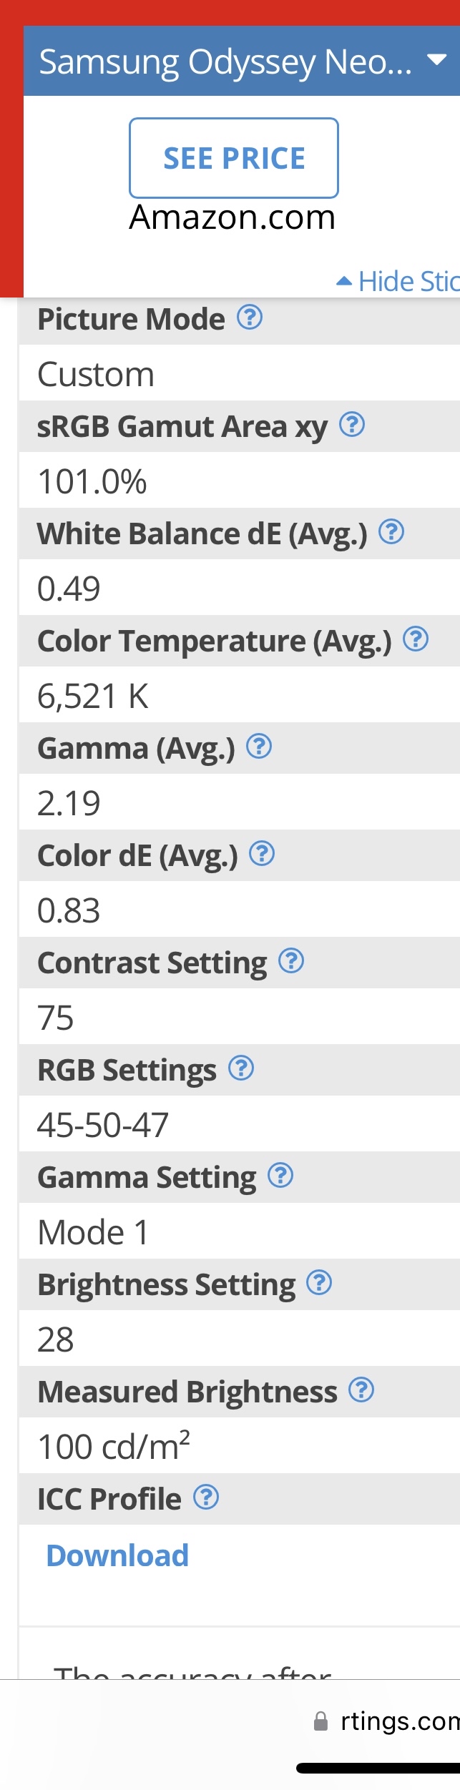Click the Amazon.com retailer label
This screenshot has height=1790, width=460.
(x=233, y=217)
